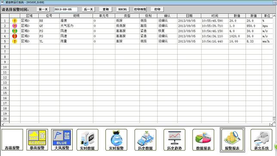Click the vertical scrollbar down arrow

pos(274,122)
